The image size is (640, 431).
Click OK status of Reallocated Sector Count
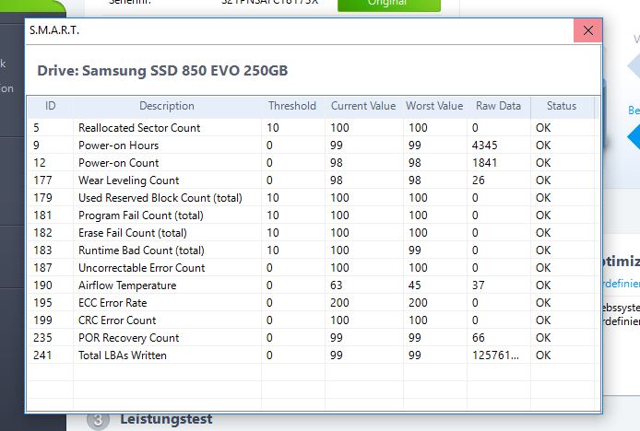point(543,128)
